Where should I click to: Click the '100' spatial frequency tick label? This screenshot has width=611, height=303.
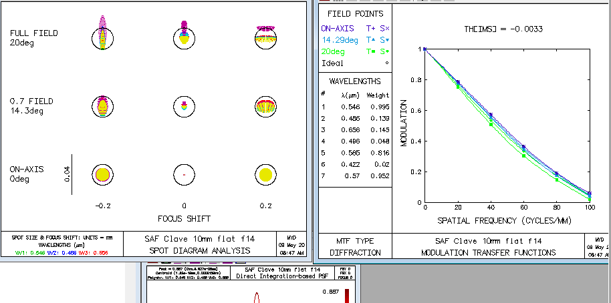tap(590, 208)
